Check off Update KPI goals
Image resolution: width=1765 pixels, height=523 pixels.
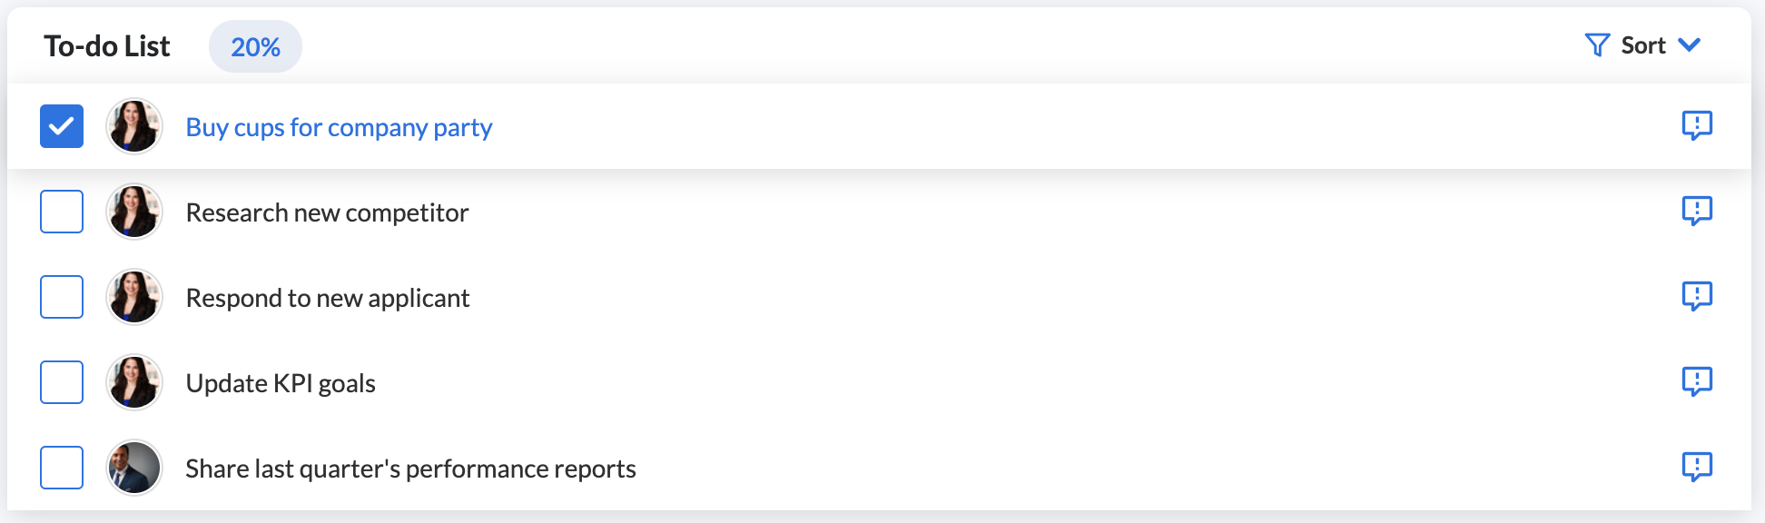point(61,381)
